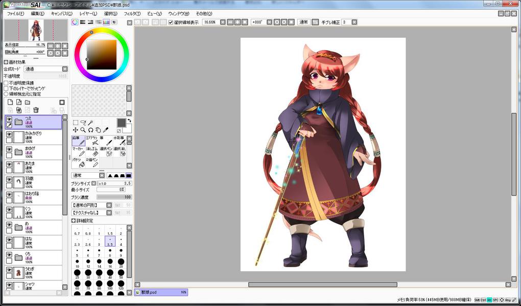Viewport: 521px width, 306px height.
Task: Open the 合成モード blend mode dropdown
Action: (x=65, y=69)
